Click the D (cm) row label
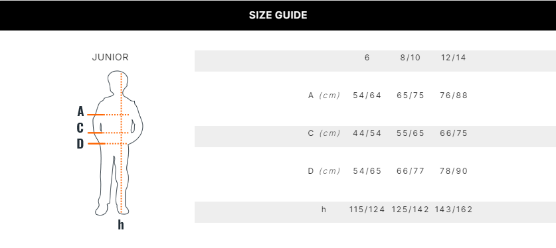The width and height of the screenshot is (556, 248). coord(324,171)
